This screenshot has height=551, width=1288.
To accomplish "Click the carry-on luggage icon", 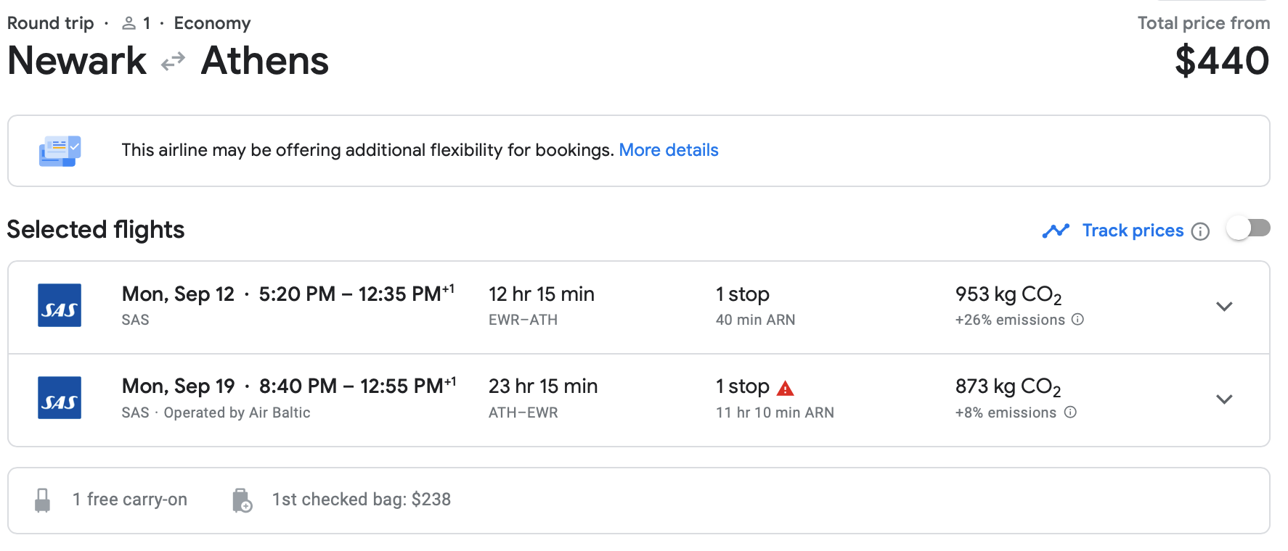I will point(43,500).
